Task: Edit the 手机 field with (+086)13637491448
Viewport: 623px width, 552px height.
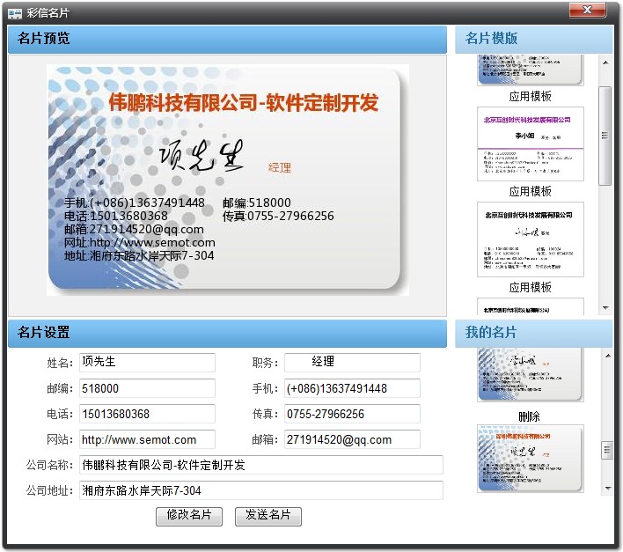Action: coord(352,388)
